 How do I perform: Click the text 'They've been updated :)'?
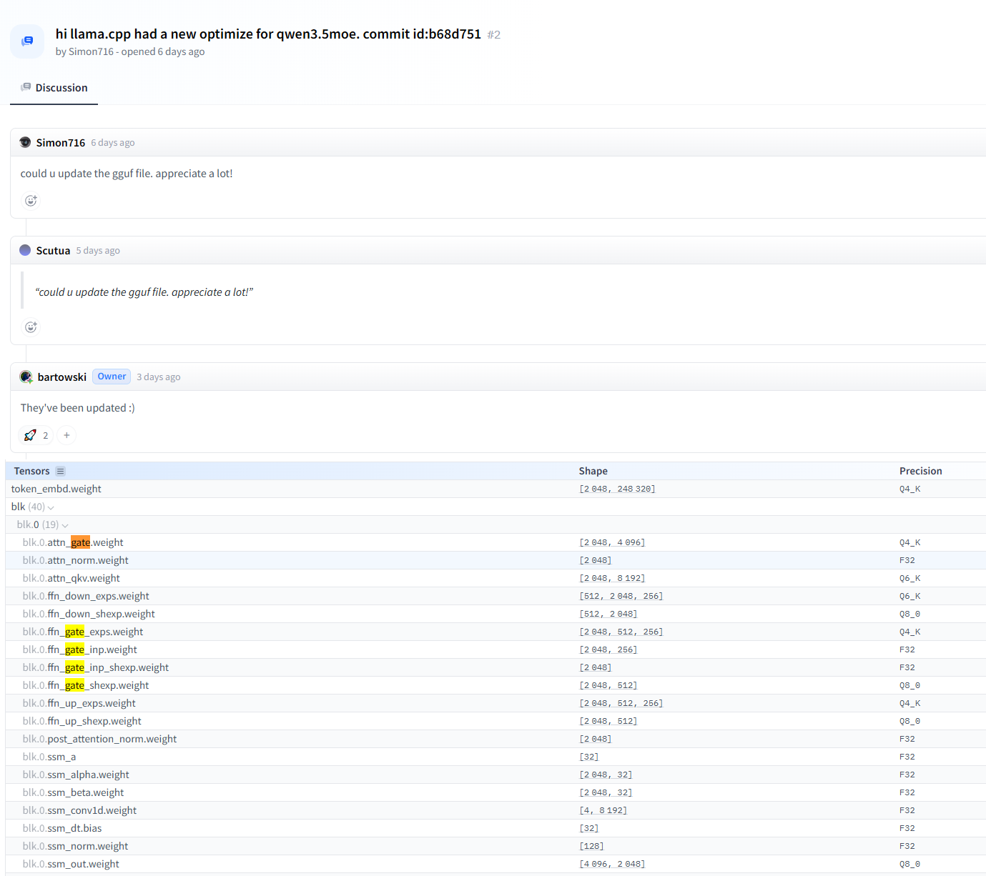(x=78, y=408)
